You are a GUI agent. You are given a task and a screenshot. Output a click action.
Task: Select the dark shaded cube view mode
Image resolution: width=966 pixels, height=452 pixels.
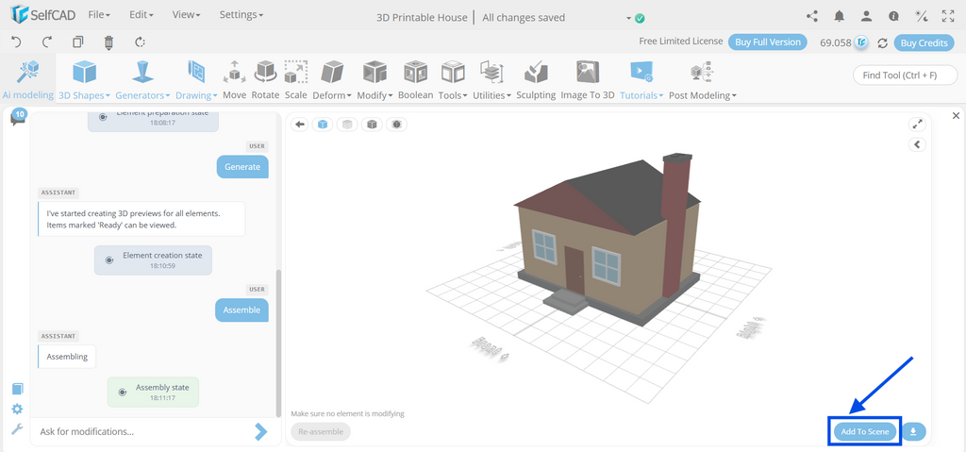click(372, 125)
